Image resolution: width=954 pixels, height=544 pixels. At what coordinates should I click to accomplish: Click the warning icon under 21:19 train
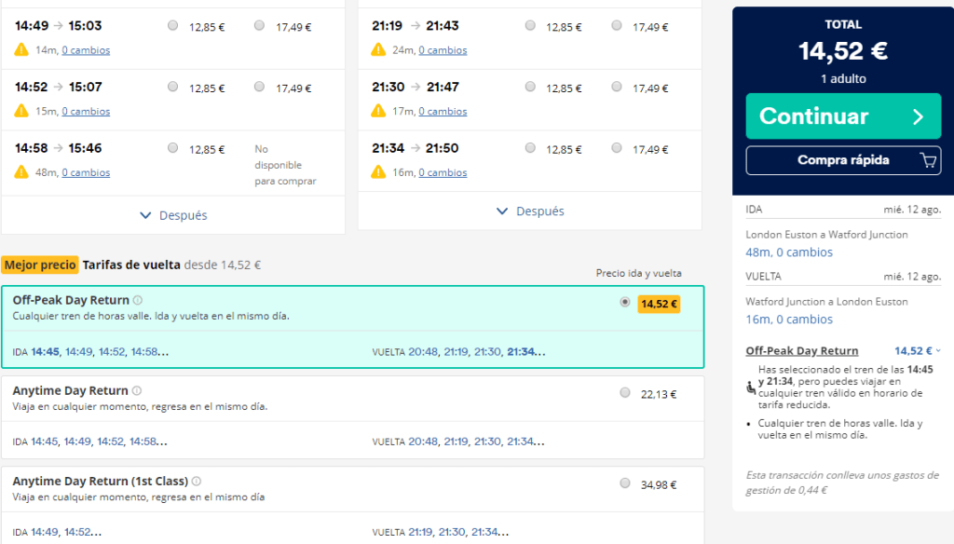(x=378, y=50)
